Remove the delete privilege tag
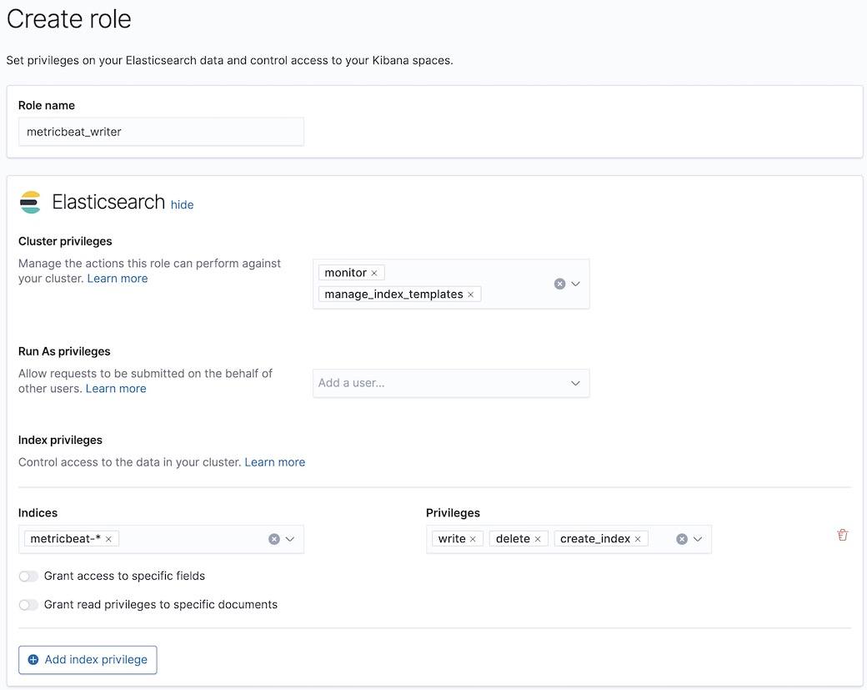Image resolution: width=867 pixels, height=690 pixels. [x=539, y=538]
